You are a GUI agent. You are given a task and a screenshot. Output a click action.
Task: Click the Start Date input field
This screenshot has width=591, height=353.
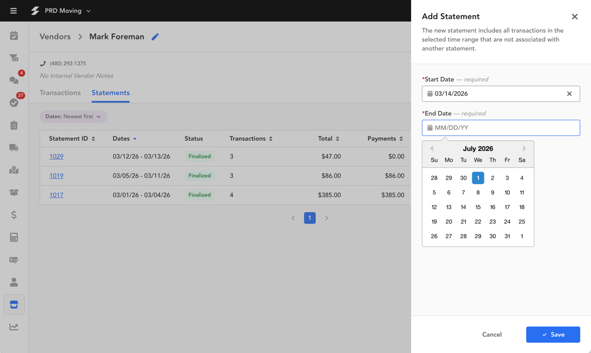pyautogui.click(x=501, y=94)
